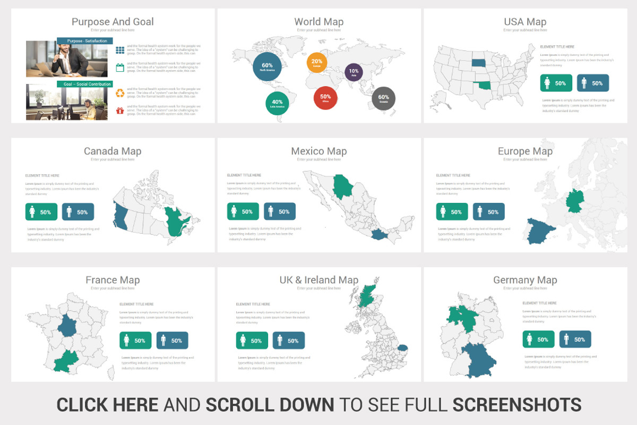637x425 pixels.
Task: Click the red 50% Africa circle
Action: (x=325, y=98)
